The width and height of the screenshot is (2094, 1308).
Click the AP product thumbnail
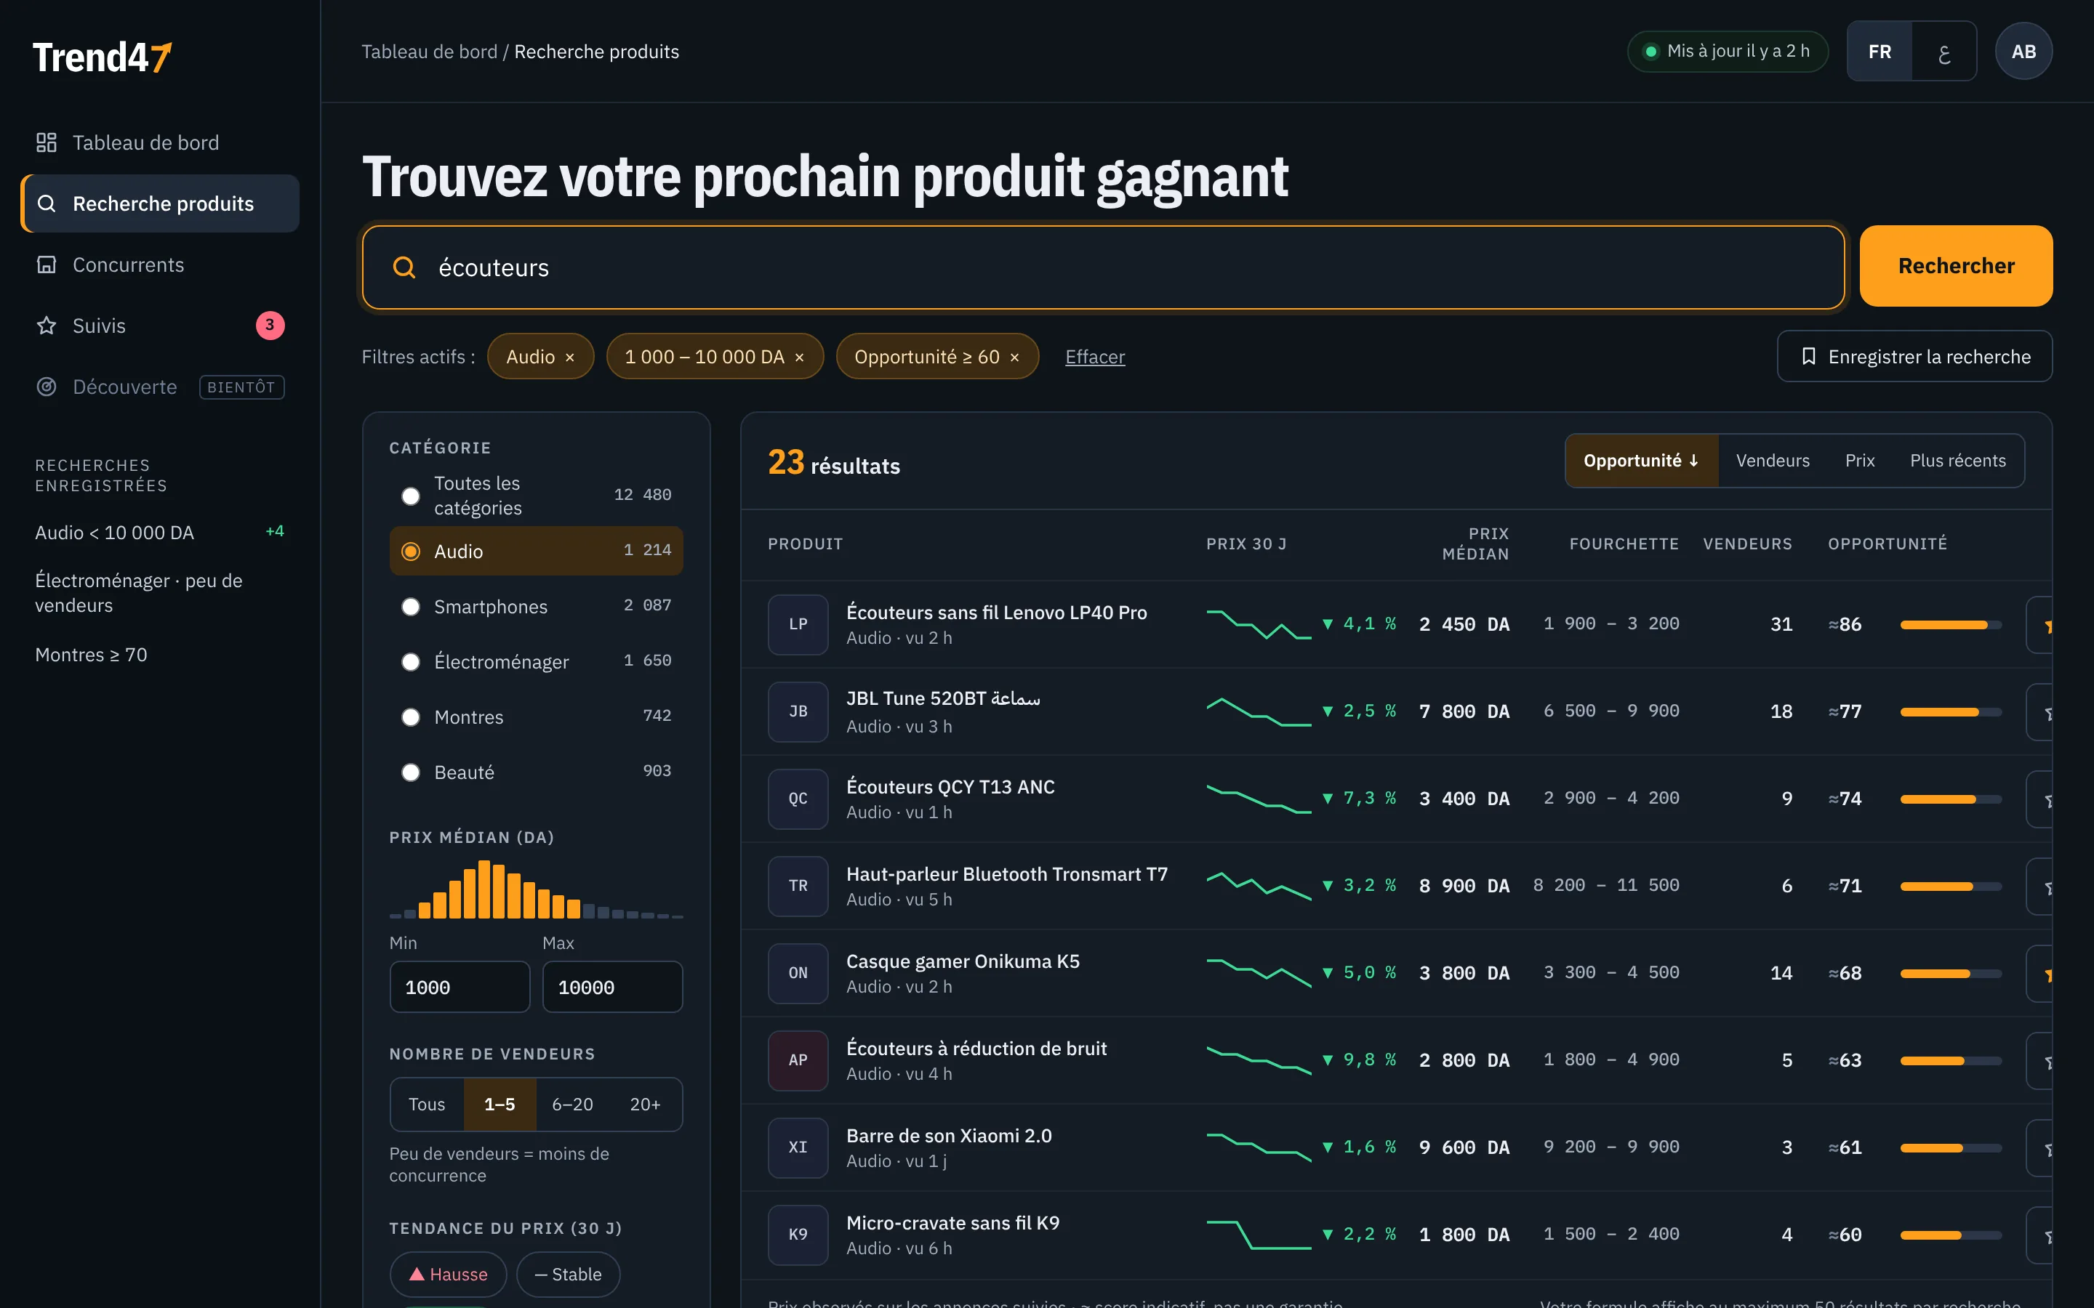pos(798,1061)
